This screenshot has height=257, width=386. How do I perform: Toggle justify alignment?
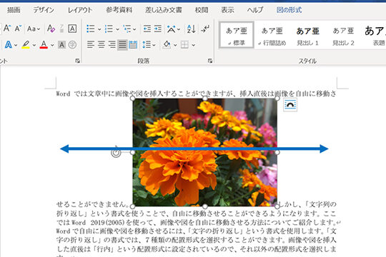pos(122,45)
